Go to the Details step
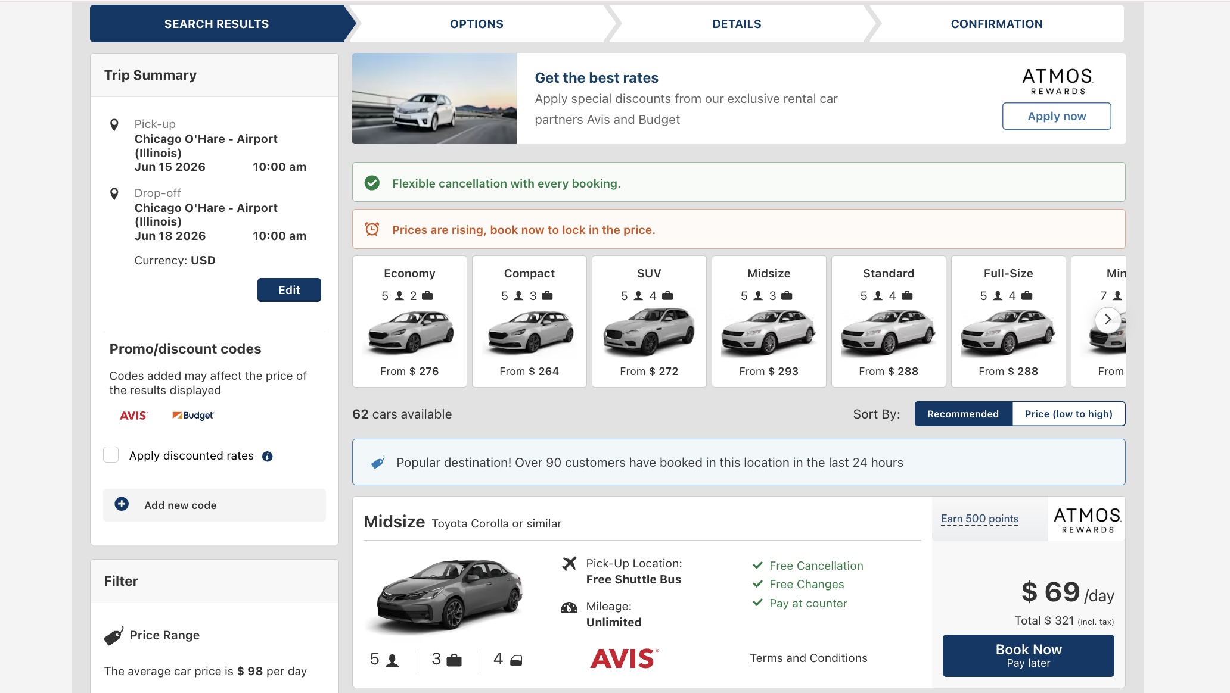 pyautogui.click(x=737, y=24)
